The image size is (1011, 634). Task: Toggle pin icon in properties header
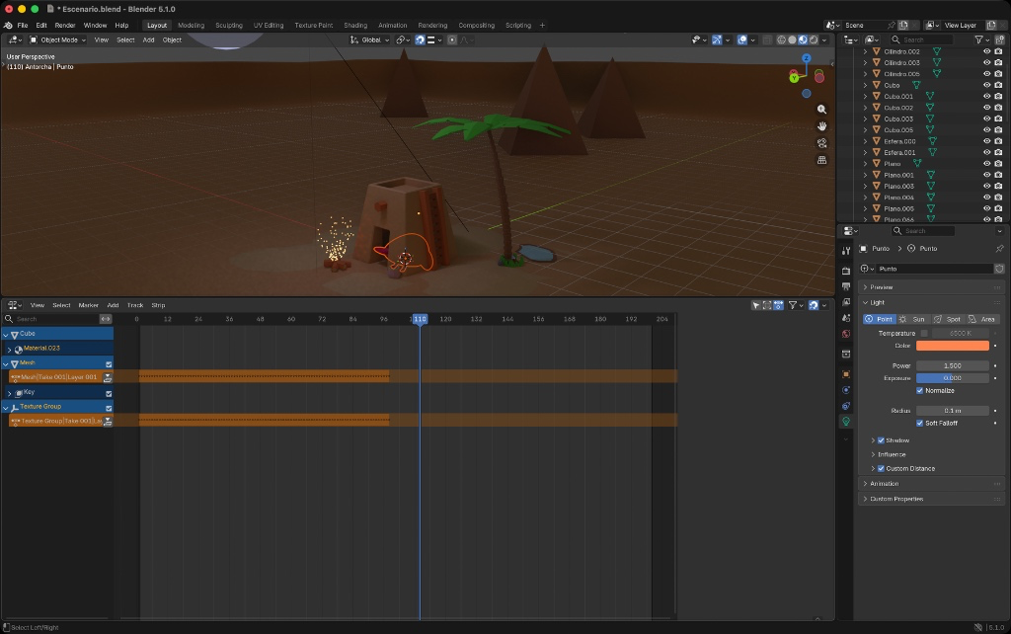999,249
